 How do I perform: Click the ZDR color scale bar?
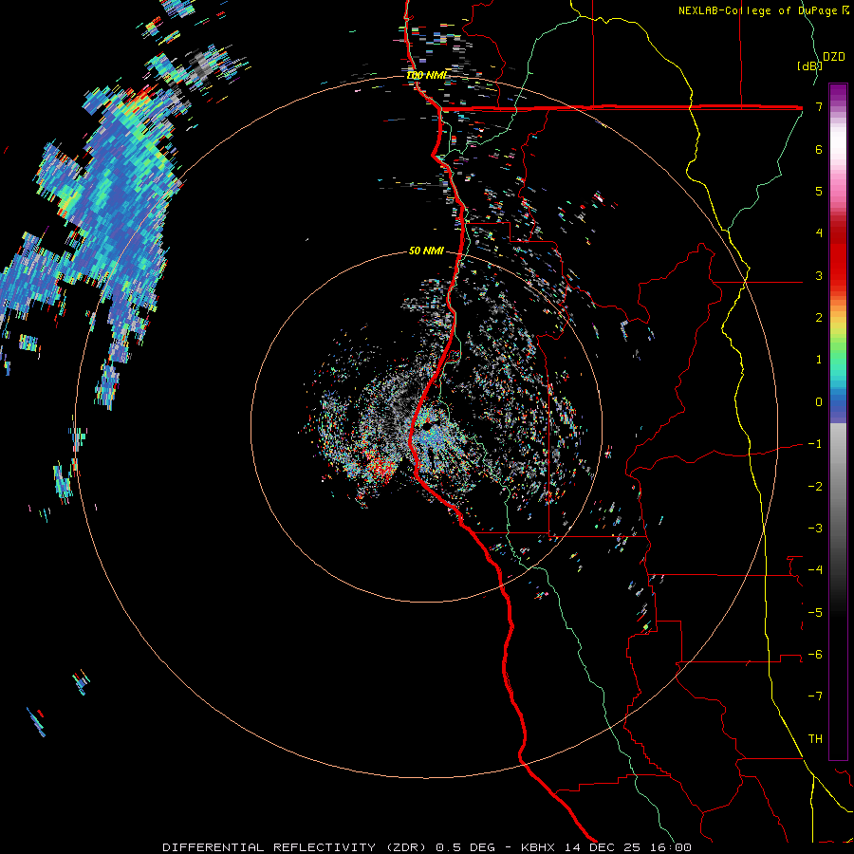click(838, 421)
